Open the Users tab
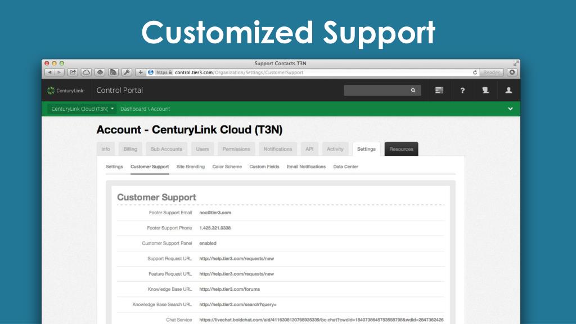 click(x=202, y=148)
